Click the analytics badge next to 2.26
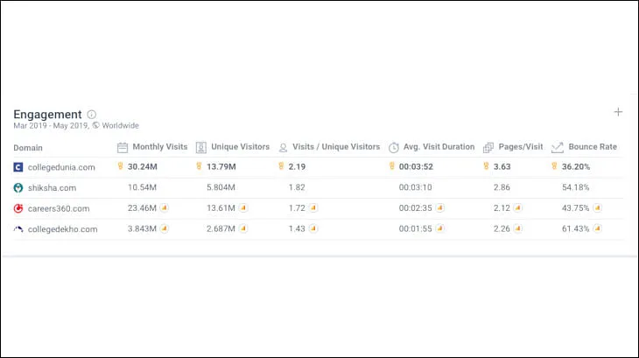639x358 pixels. tap(517, 228)
